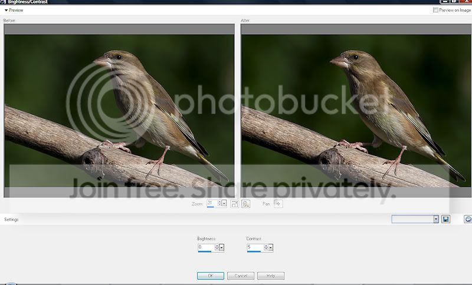Screen dimensions: 472x285
Task: Click the blue bar under Contrast
Action: click(x=254, y=251)
